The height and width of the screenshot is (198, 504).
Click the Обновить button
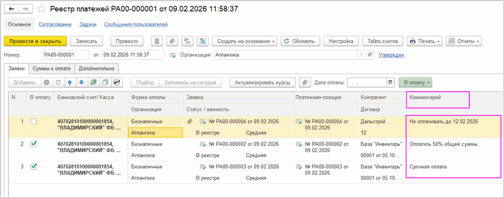[x=300, y=41]
